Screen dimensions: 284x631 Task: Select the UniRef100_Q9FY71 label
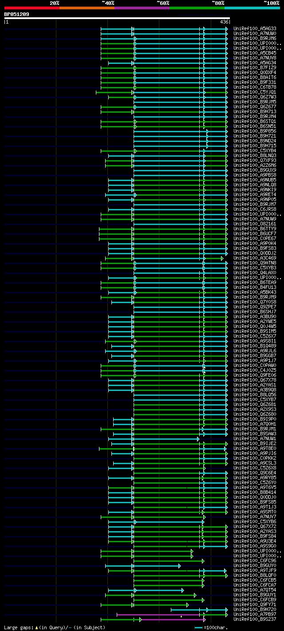(x=254, y=604)
